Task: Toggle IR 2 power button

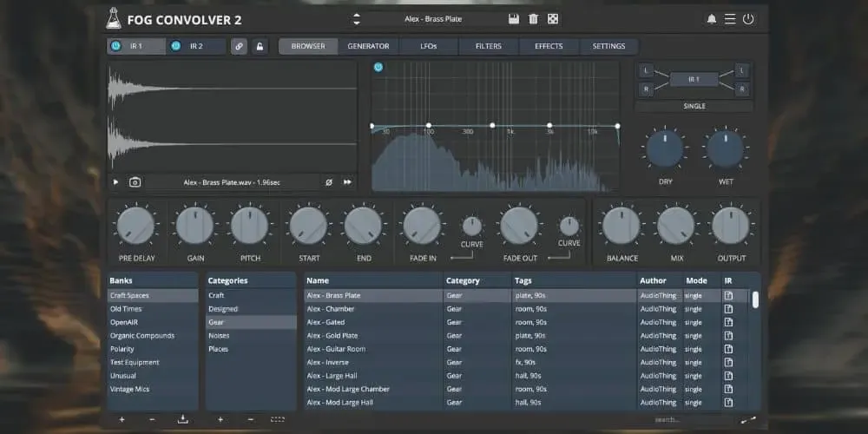Action: point(175,46)
